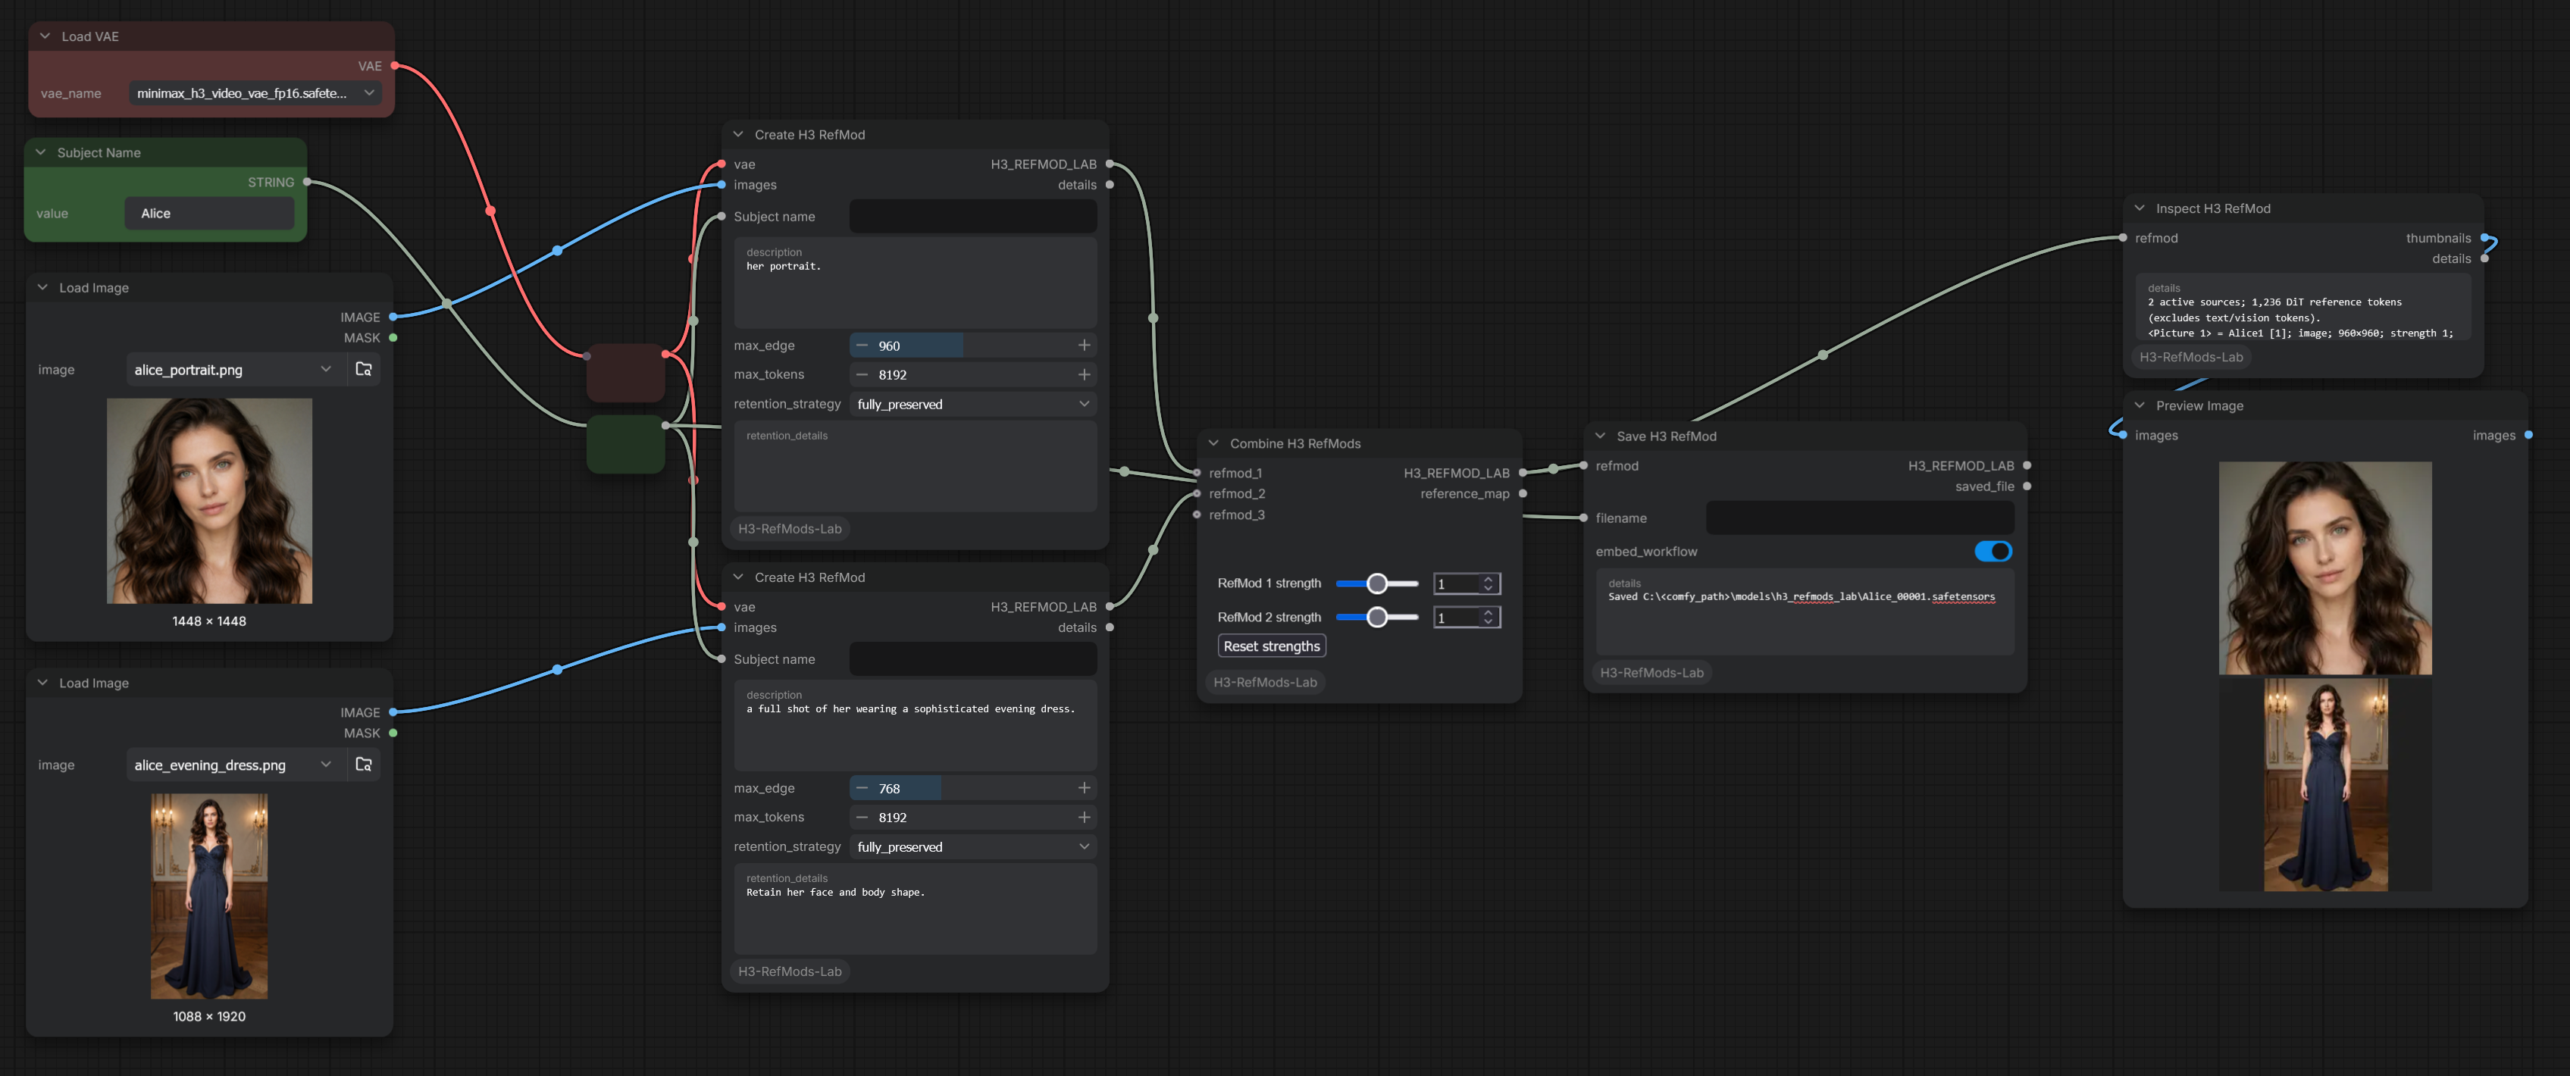Open the vae_name dropdown
The width and height of the screenshot is (2570, 1076).
255,92
